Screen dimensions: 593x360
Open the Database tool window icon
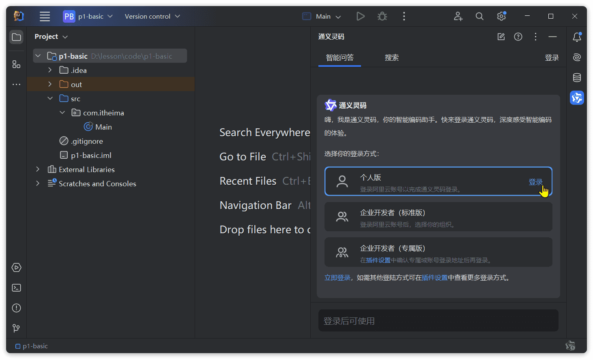coord(577,77)
